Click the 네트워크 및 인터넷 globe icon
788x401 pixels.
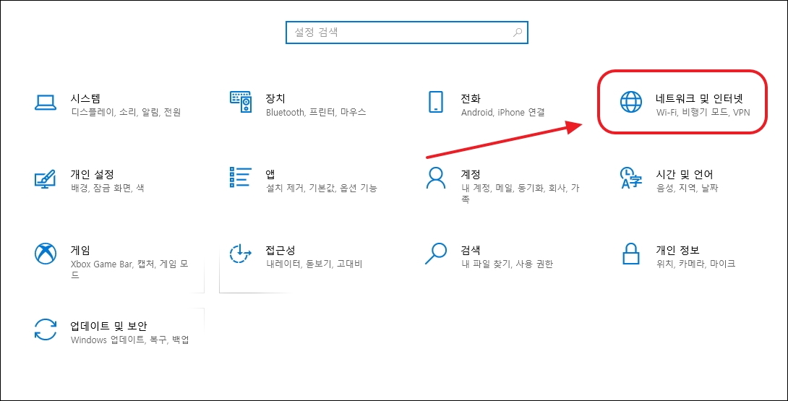[x=630, y=101]
